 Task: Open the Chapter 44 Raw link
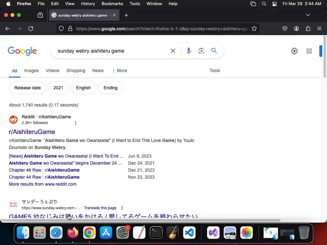pyautogui.click(x=44, y=177)
